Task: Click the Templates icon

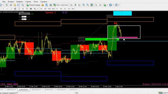Action: click(116, 5)
